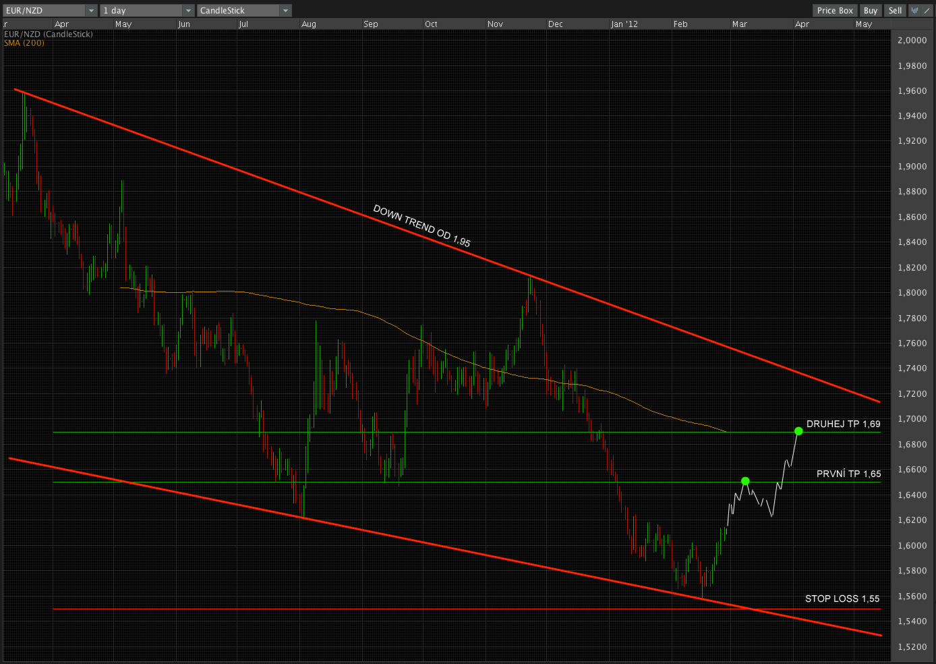Click the 2,0000 price axis value
Image resolution: width=936 pixels, height=664 pixels.
tap(912, 40)
